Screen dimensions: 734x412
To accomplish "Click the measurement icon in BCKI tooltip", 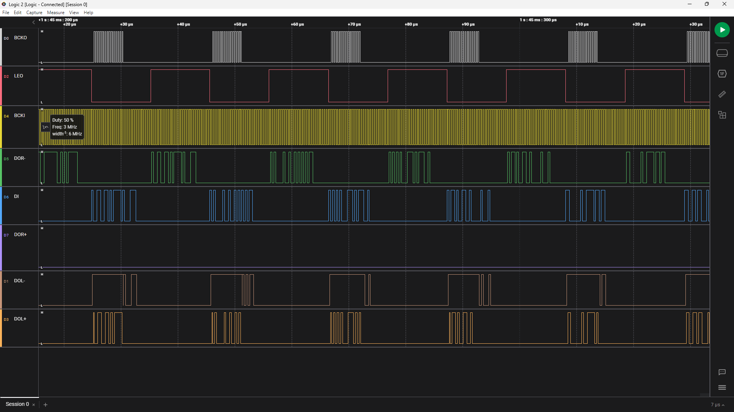I will [45, 127].
